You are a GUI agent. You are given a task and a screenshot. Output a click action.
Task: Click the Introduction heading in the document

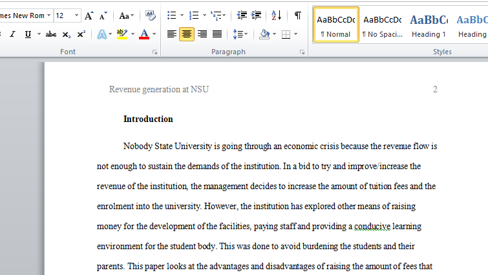click(148, 119)
